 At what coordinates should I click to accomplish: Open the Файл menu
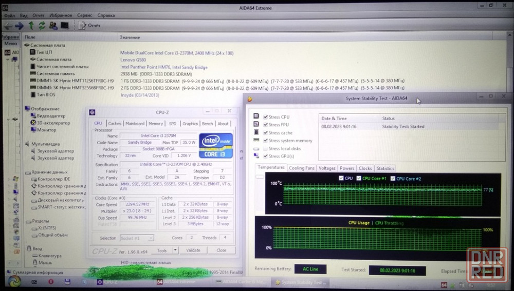coord(9,15)
